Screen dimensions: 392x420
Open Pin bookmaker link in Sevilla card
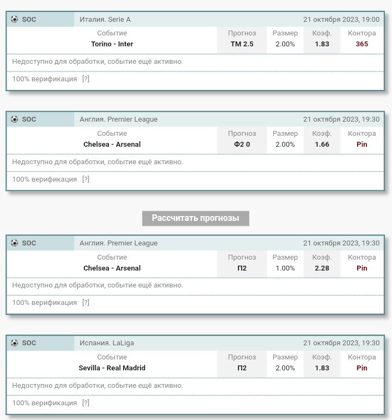[362, 368]
